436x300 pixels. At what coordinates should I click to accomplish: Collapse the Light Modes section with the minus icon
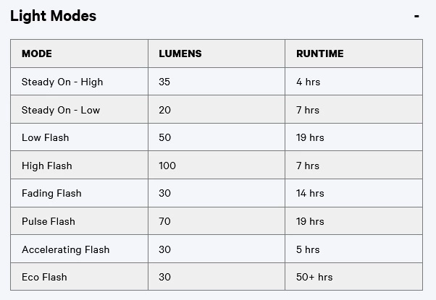[x=416, y=16]
